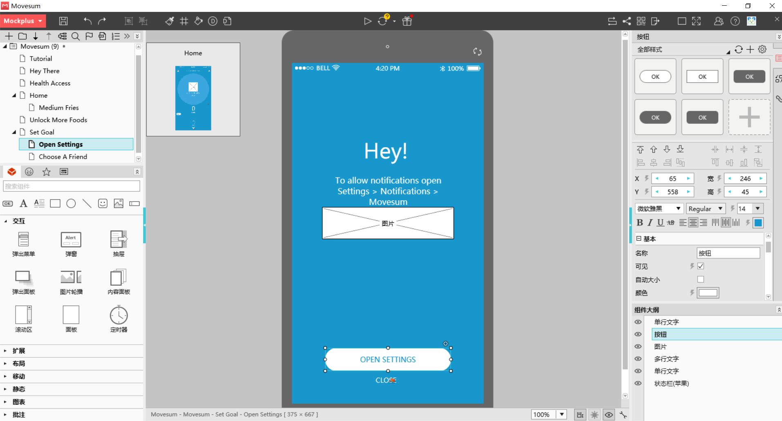Click the OPEN SETTINGS button on canvas
782x421 pixels.
[x=388, y=360]
